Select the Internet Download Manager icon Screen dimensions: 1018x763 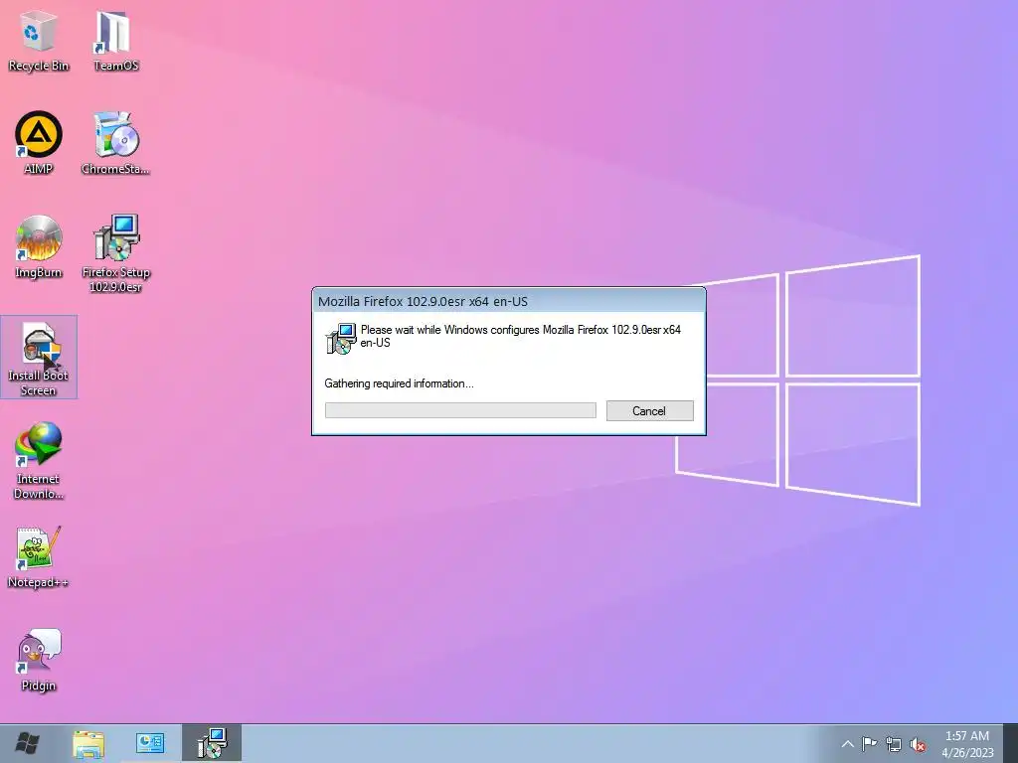coord(39,461)
